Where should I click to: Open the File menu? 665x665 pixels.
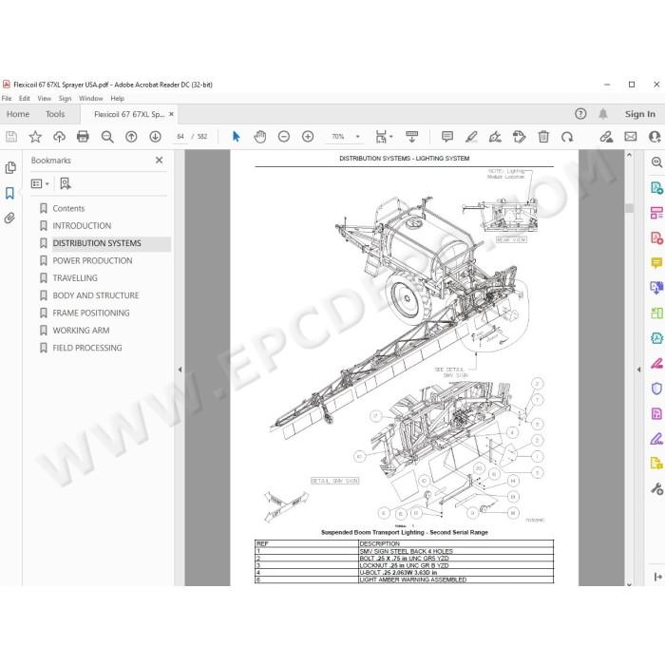pos(7,99)
